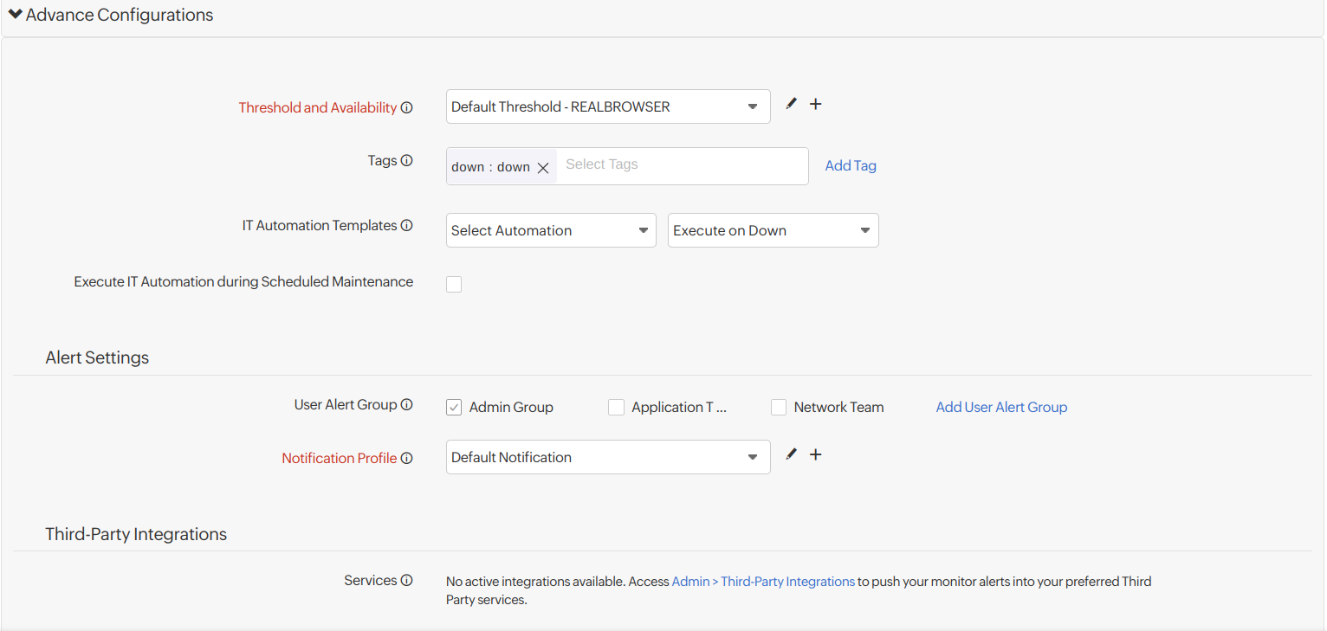Edit the Threshold and Availability profile pencil icon
The height and width of the screenshot is (631, 1327).
pyautogui.click(x=791, y=104)
